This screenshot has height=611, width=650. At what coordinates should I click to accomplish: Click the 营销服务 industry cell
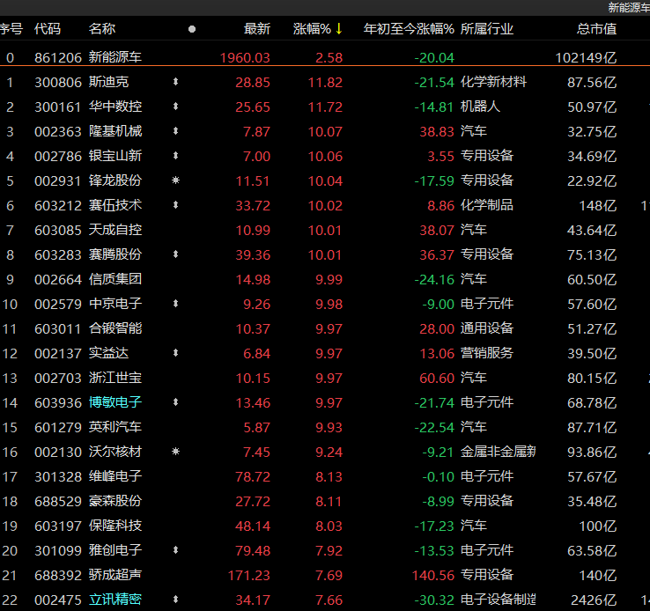pyautogui.click(x=487, y=353)
